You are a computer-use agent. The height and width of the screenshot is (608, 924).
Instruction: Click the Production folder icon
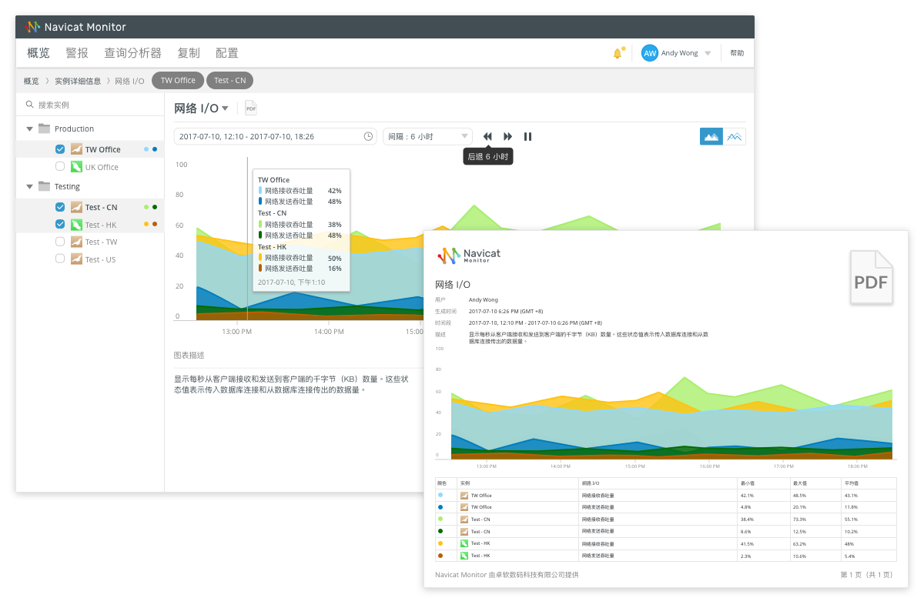click(x=44, y=129)
